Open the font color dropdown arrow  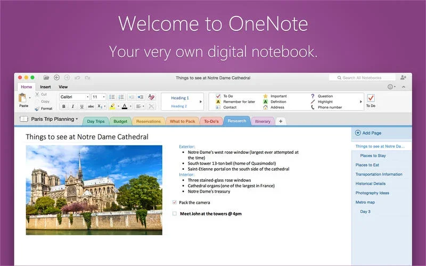tap(130, 106)
